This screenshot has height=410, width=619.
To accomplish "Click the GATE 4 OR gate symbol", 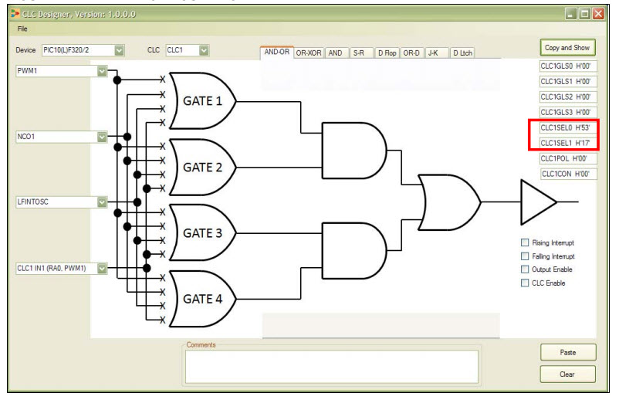I will pyautogui.click(x=202, y=299).
